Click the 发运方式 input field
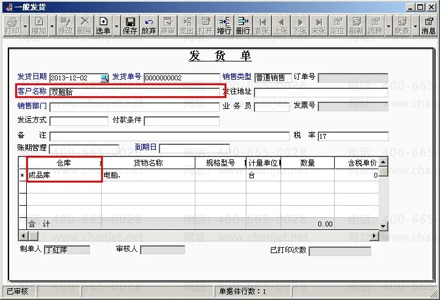The height and width of the screenshot is (300, 440). click(x=79, y=121)
